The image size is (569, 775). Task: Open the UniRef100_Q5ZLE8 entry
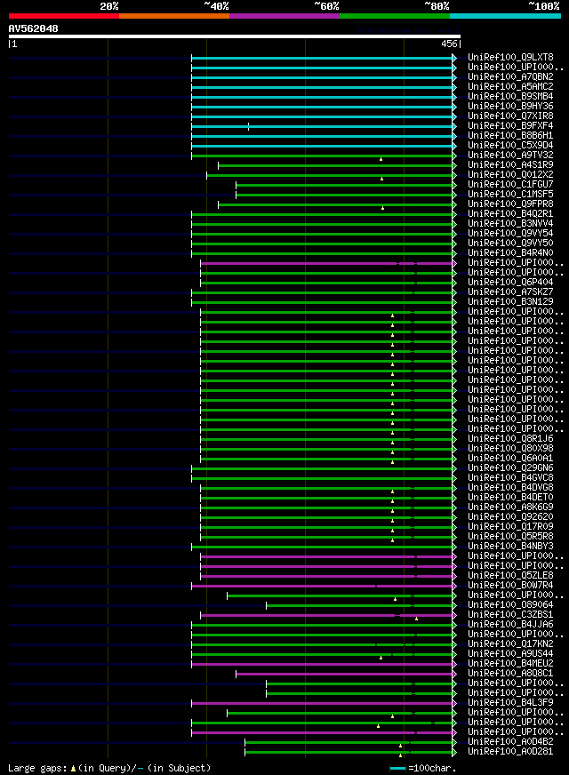point(510,576)
